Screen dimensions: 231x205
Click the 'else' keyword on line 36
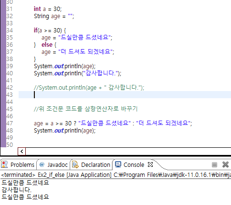(47, 45)
